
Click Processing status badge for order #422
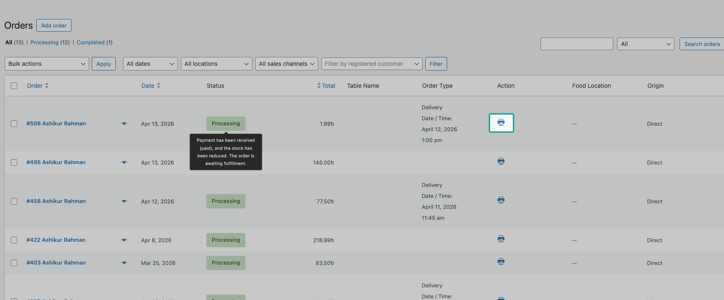pyautogui.click(x=226, y=240)
